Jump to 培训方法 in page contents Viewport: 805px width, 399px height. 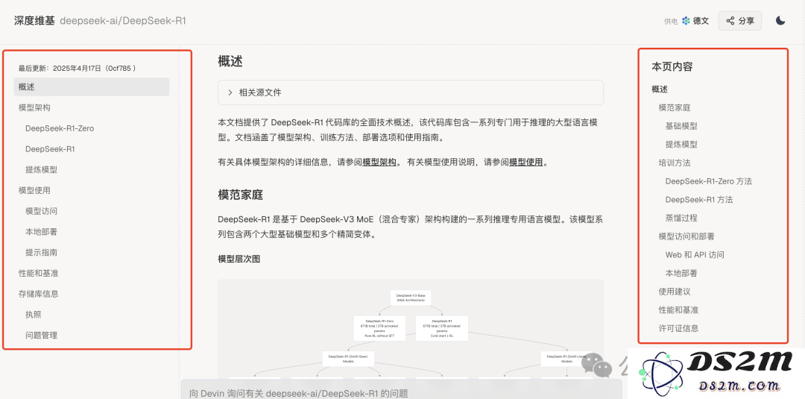(x=675, y=163)
